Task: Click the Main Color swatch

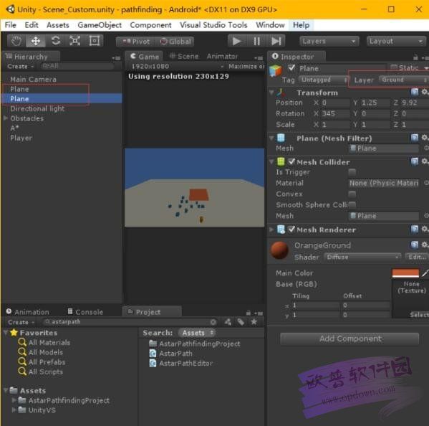Action: point(405,273)
